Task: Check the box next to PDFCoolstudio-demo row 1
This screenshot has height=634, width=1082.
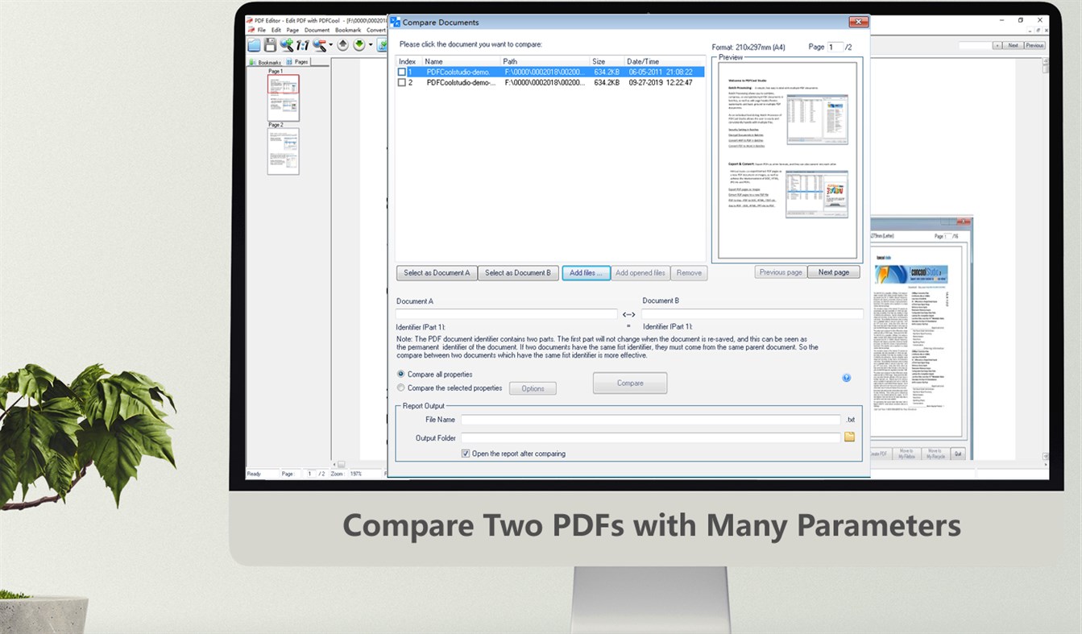Action: click(x=400, y=72)
